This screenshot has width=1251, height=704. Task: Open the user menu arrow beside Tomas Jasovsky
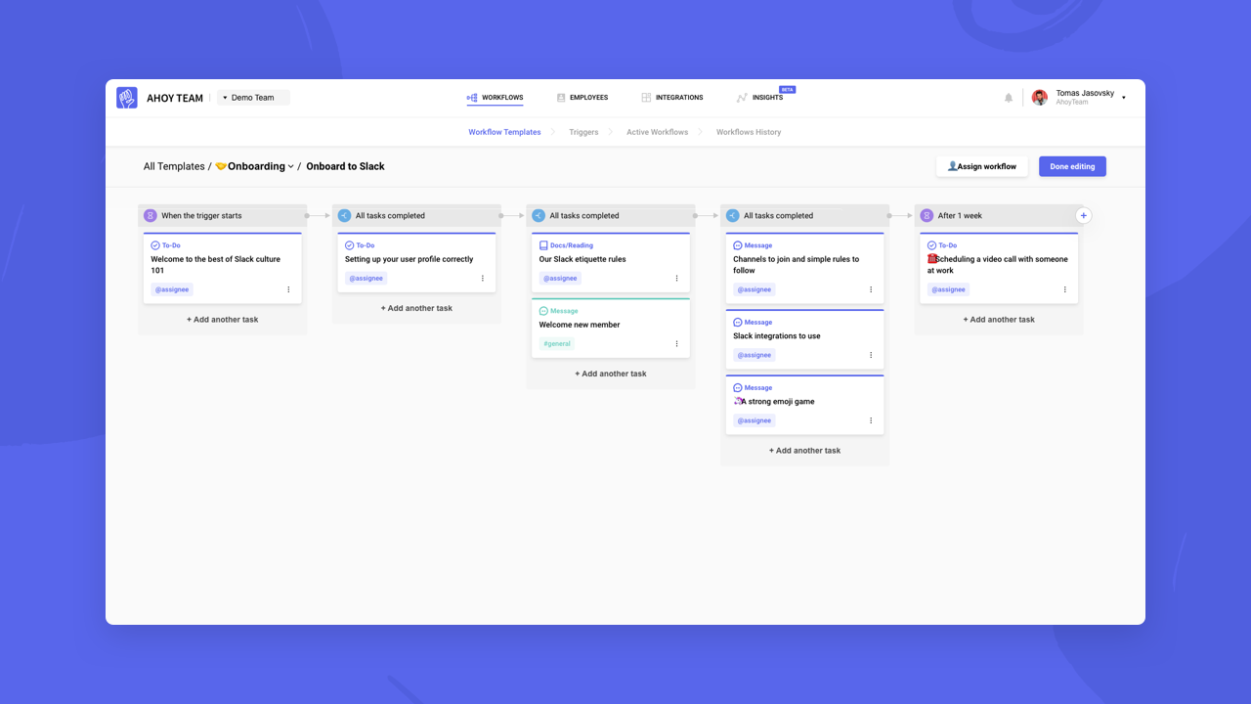click(x=1124, y=98)
